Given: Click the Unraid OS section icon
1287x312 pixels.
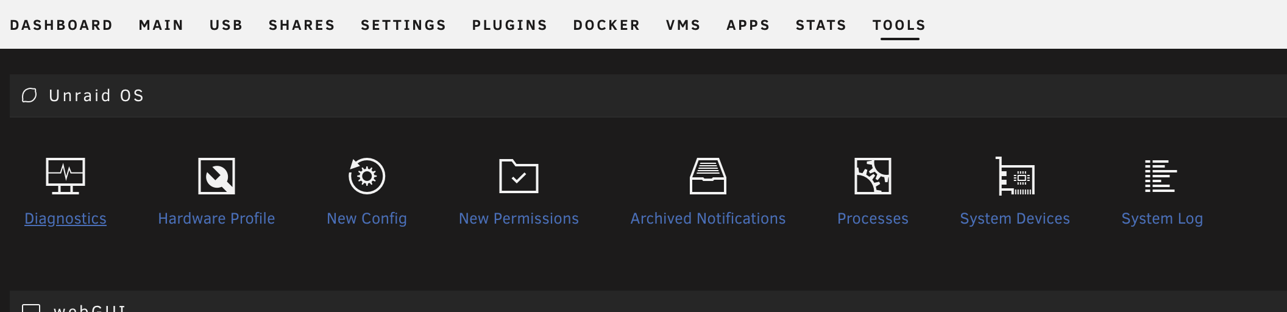Looking at the screenshot, I should tap(29, 96).
